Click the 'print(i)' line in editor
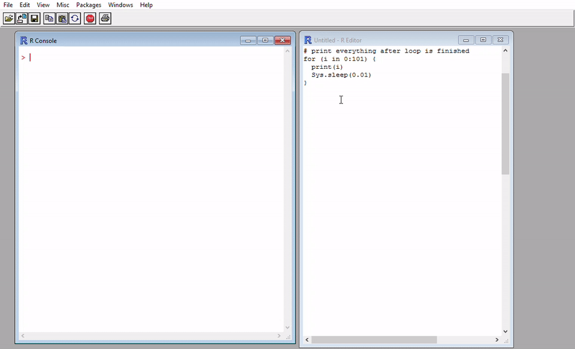The height and width of the screenshot is (349, 575). pyautogui.click(x=327, y=67)
